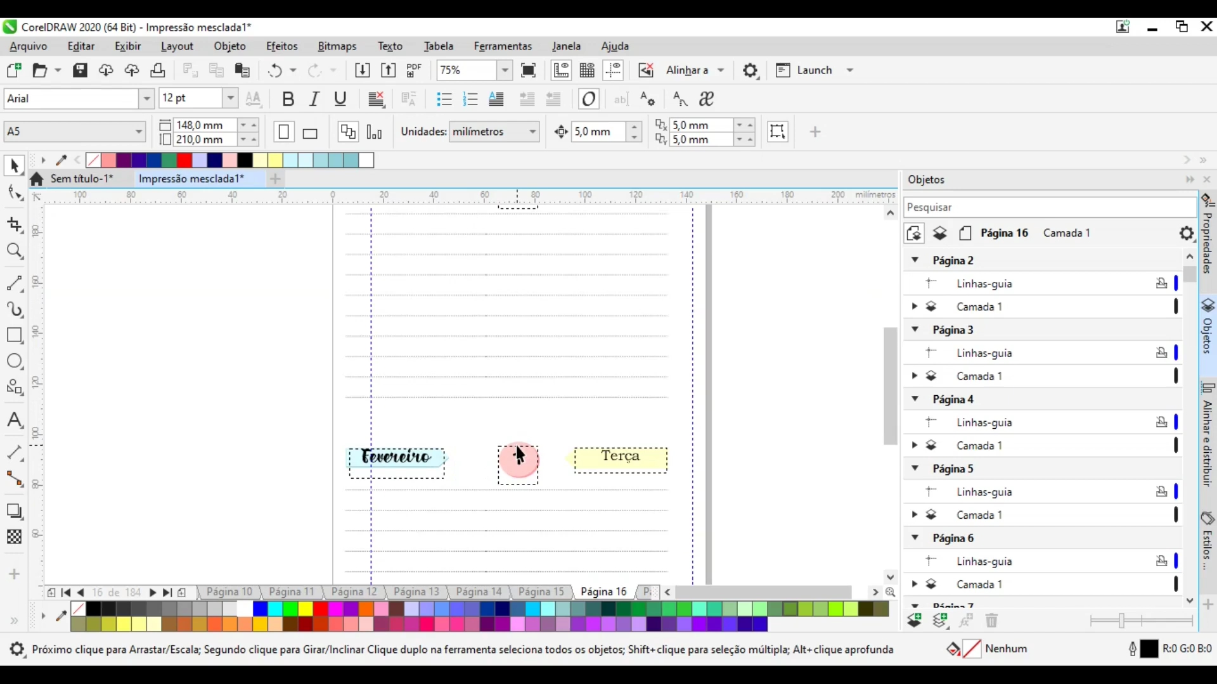Viewport: 1217px width, 684px height.
Task: Click the Publish to PDF icon
Action: [414, 70]
